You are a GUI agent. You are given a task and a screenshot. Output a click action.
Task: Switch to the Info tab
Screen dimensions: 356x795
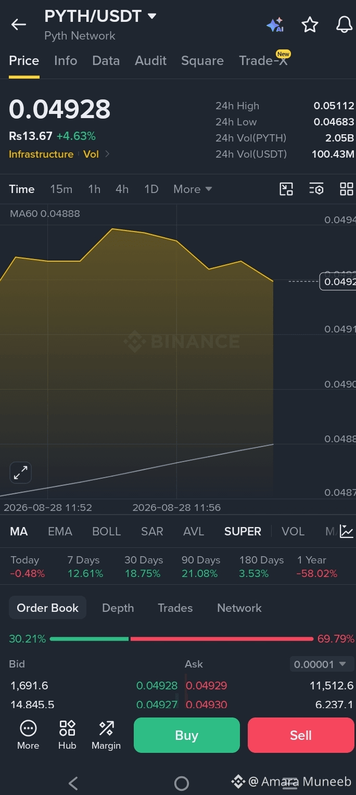66,60
